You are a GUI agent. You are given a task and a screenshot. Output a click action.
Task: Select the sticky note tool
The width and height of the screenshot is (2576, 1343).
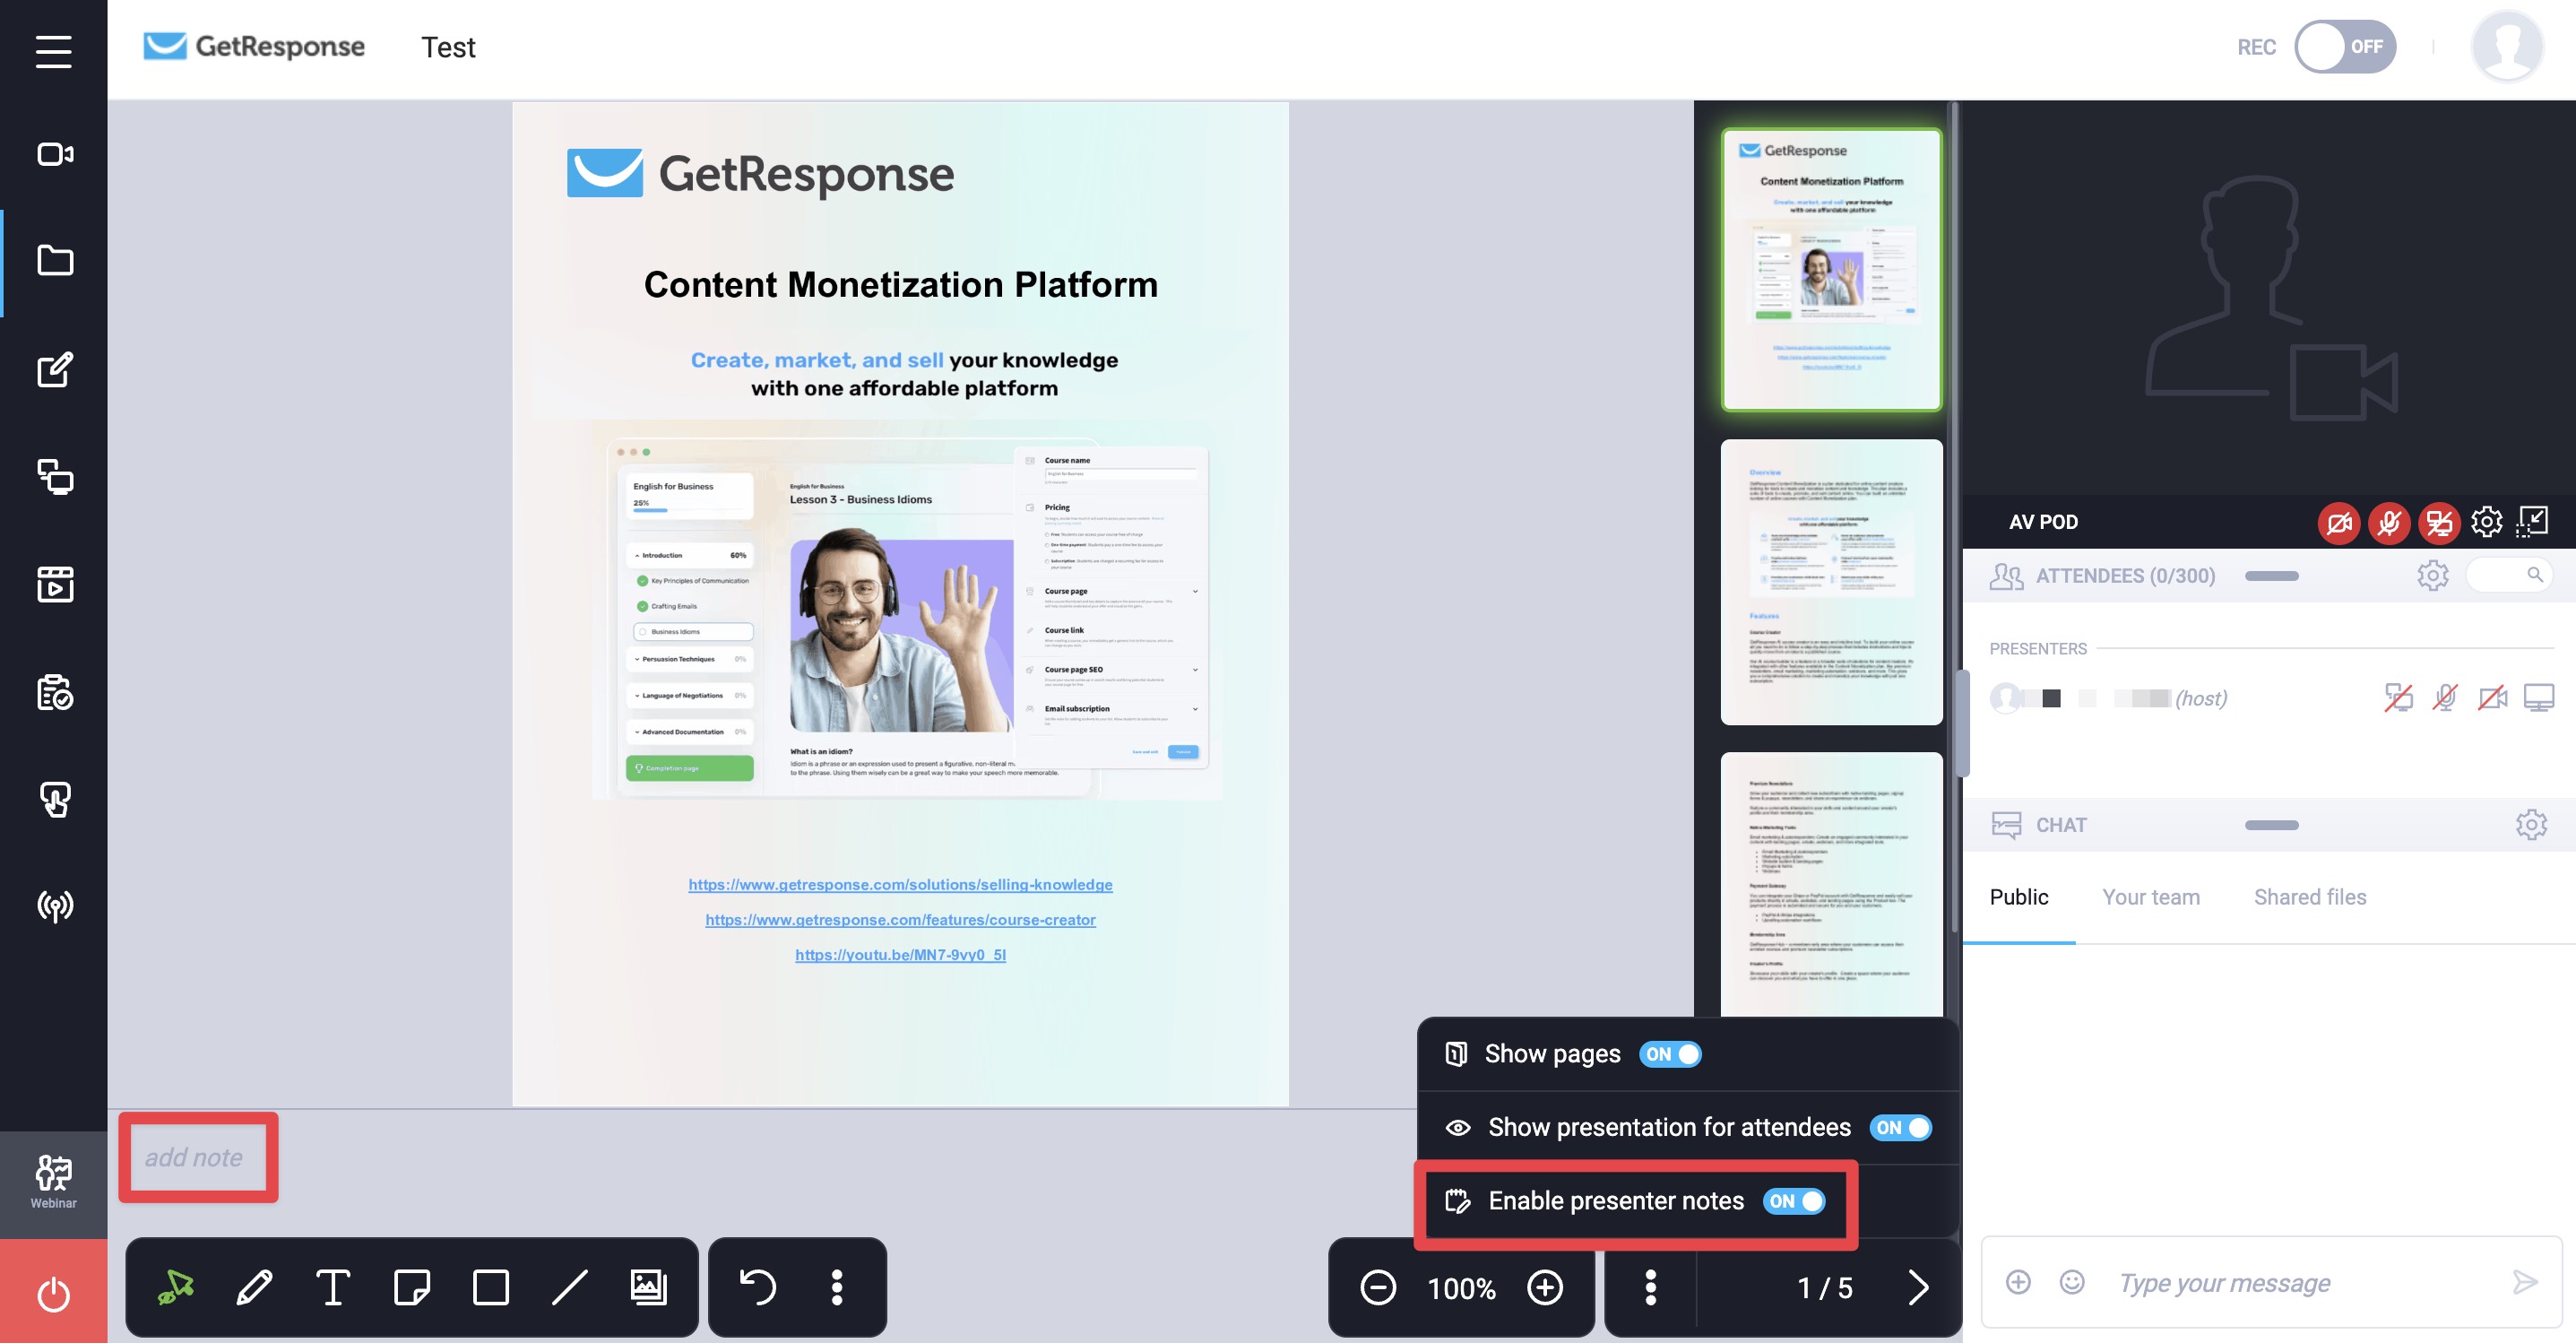pyautogui.click(x=412, y=1287)
